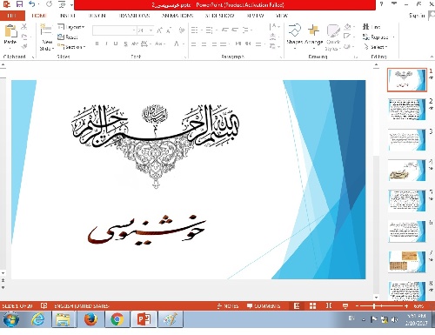The width and height of the screenshot is (435, 335).
Task: Select slide 2 thumbnail
Action: (407, 110)
